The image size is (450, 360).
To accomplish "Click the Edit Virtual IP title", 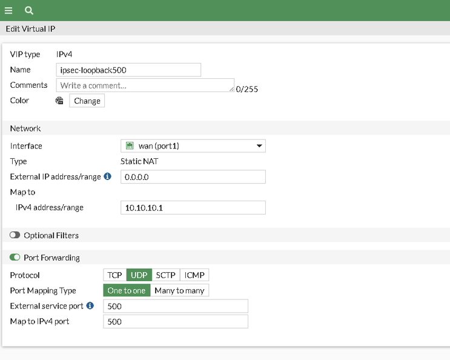I will (30, 28).
